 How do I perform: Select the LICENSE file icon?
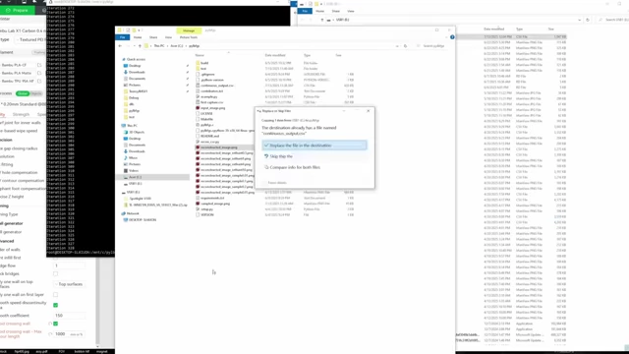pyautogui.click(x=198, y=114)
